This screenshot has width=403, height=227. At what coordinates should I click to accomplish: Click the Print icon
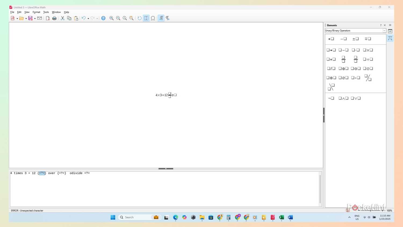(54, 18)
